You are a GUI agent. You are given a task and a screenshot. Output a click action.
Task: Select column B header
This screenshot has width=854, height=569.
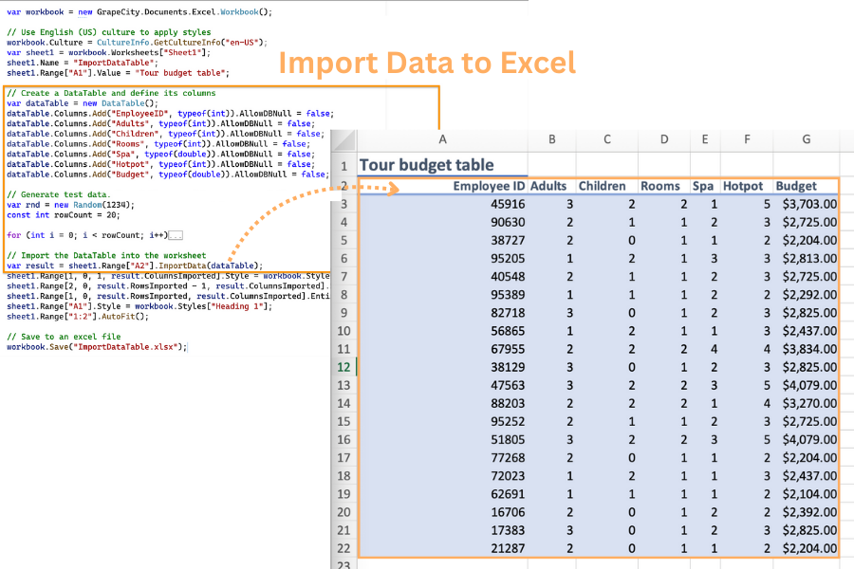pyautogui.click(x=551, y=140)
